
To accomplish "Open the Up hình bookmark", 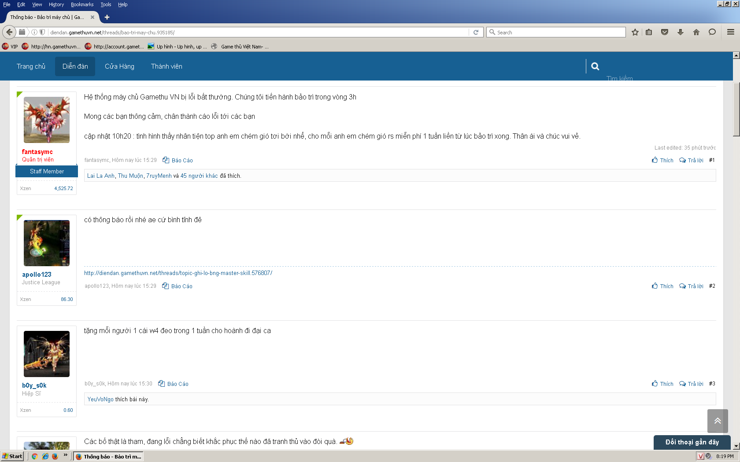I will coord(178,46).
